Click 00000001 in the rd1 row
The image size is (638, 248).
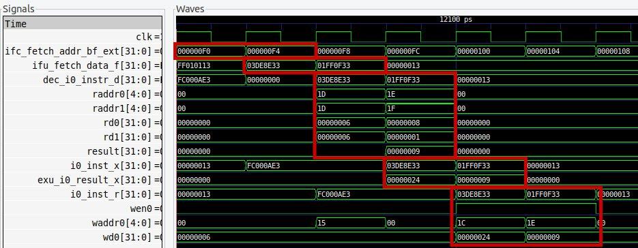pos(404,137)
